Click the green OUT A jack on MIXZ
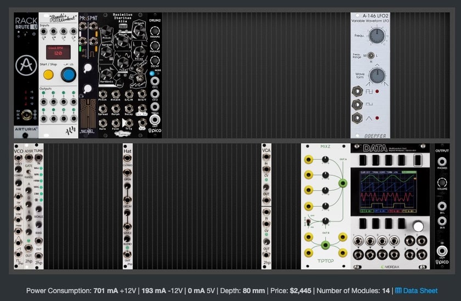461x301 pixels. [343, 183]
